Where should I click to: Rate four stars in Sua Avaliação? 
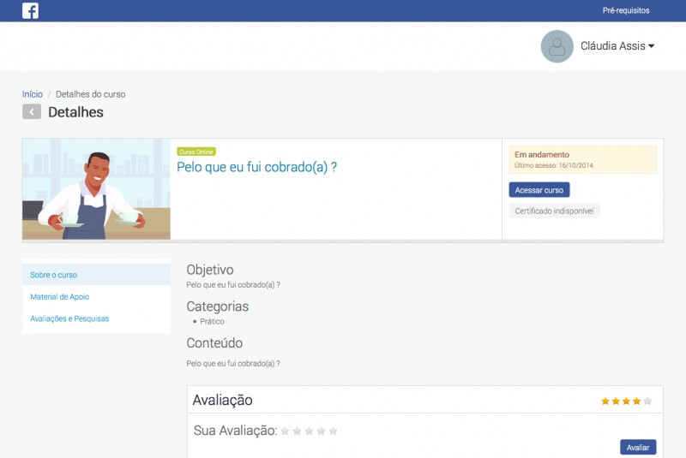point(322,431)
